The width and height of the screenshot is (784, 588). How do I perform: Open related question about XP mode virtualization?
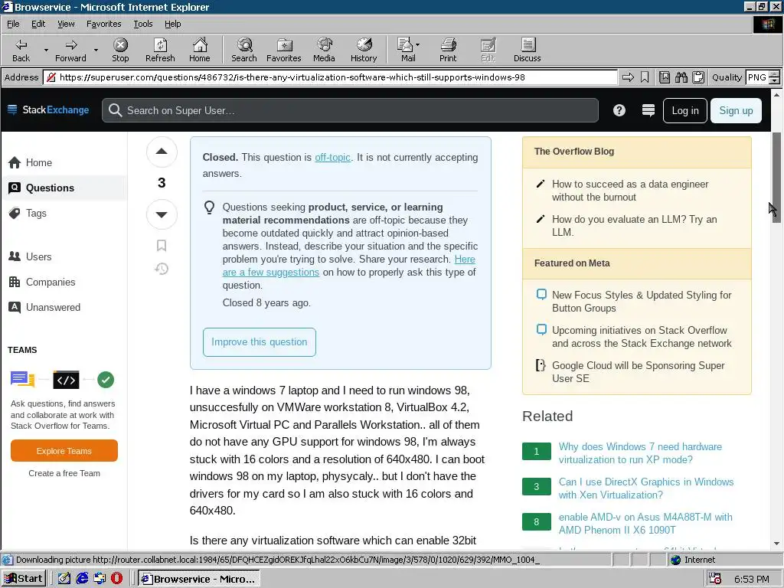[x=640, y=453]
